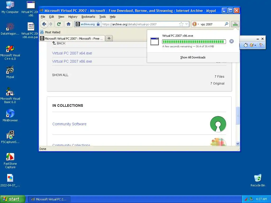Viewport: 271px width, 203px height.
Task: Minimize the FastStone Capture panel
Action: 258,39
